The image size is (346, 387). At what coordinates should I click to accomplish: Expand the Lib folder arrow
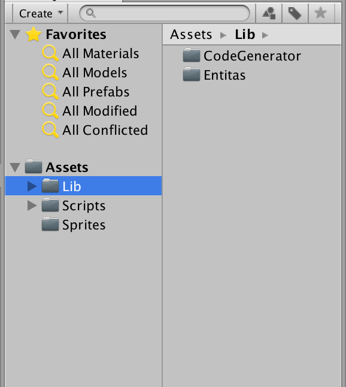[32, 186]
